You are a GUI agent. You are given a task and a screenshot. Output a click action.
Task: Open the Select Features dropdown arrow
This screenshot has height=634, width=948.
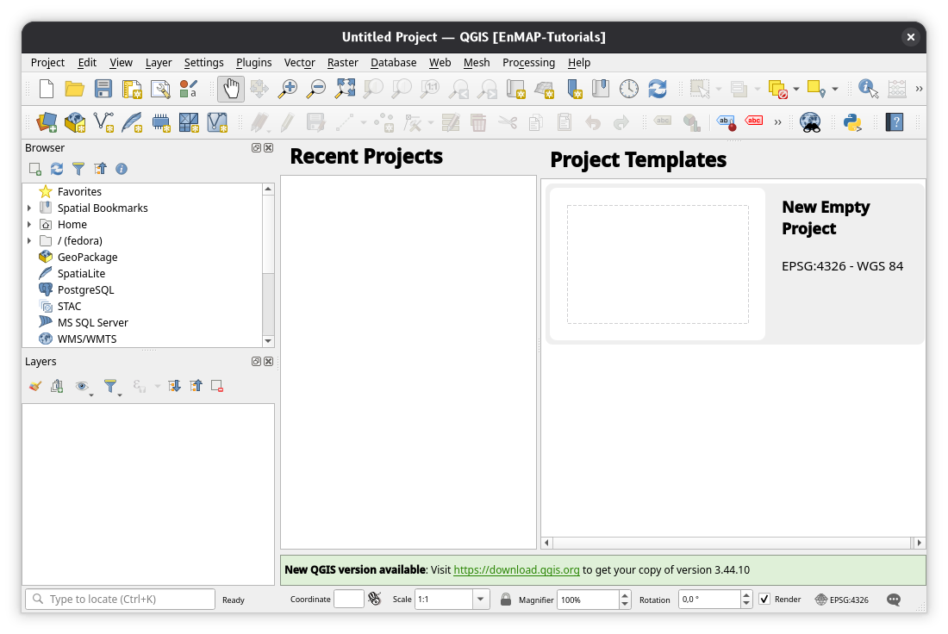click(719, 89)
